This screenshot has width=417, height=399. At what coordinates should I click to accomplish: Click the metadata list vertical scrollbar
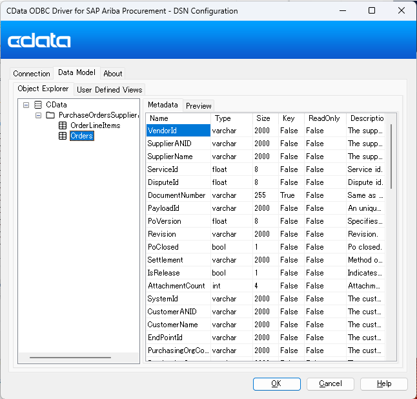click(391, 156)
